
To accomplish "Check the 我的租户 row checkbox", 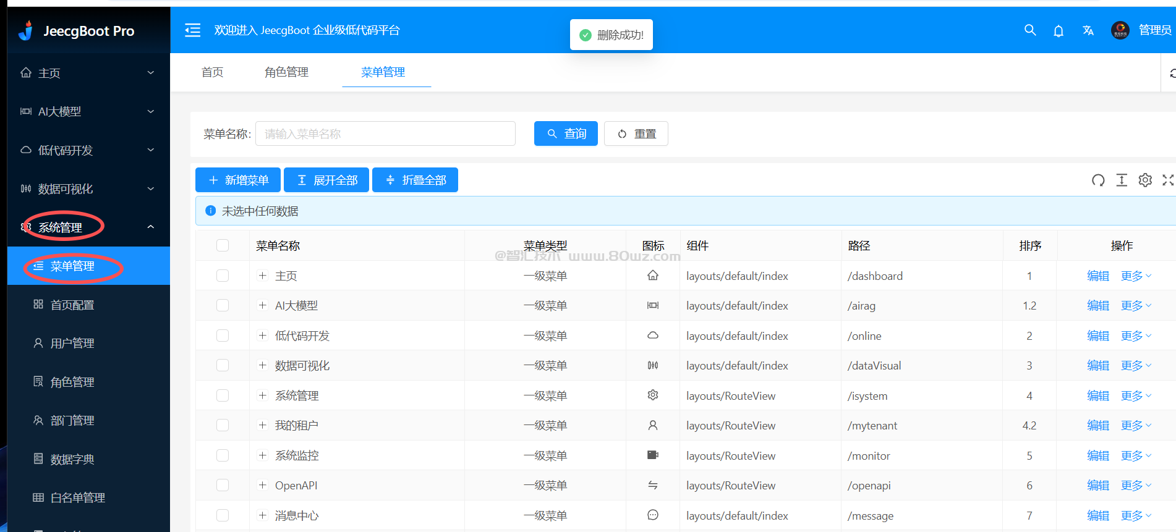I will tap(223, 425).
